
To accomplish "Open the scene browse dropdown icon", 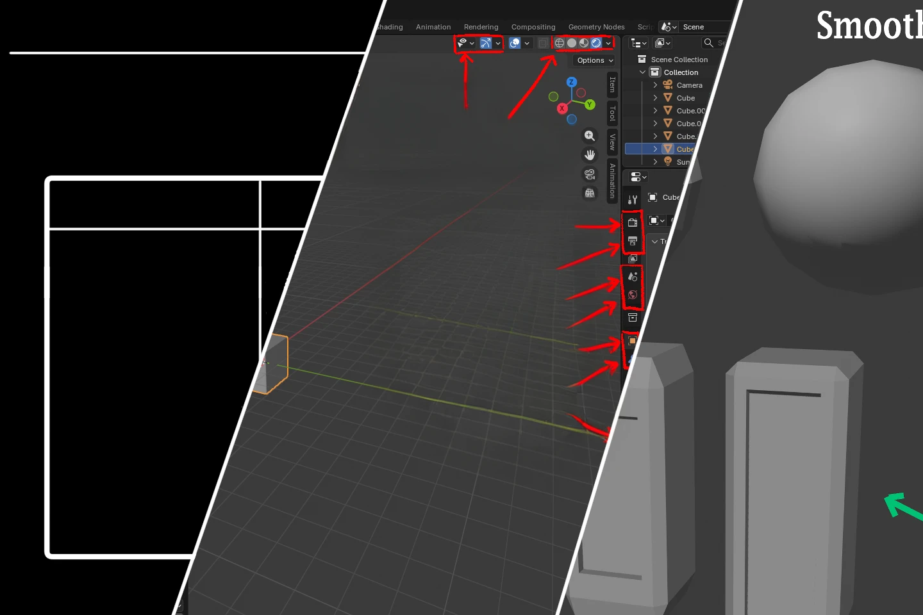I will [x=669, y=27].
